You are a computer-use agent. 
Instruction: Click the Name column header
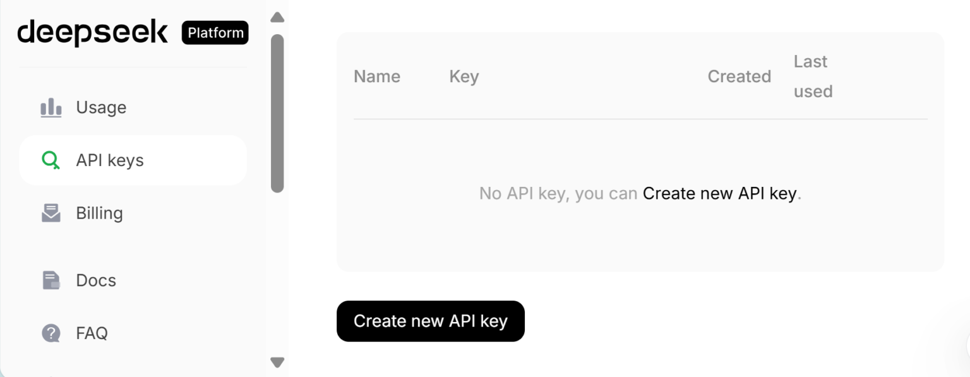coord(376,76)
